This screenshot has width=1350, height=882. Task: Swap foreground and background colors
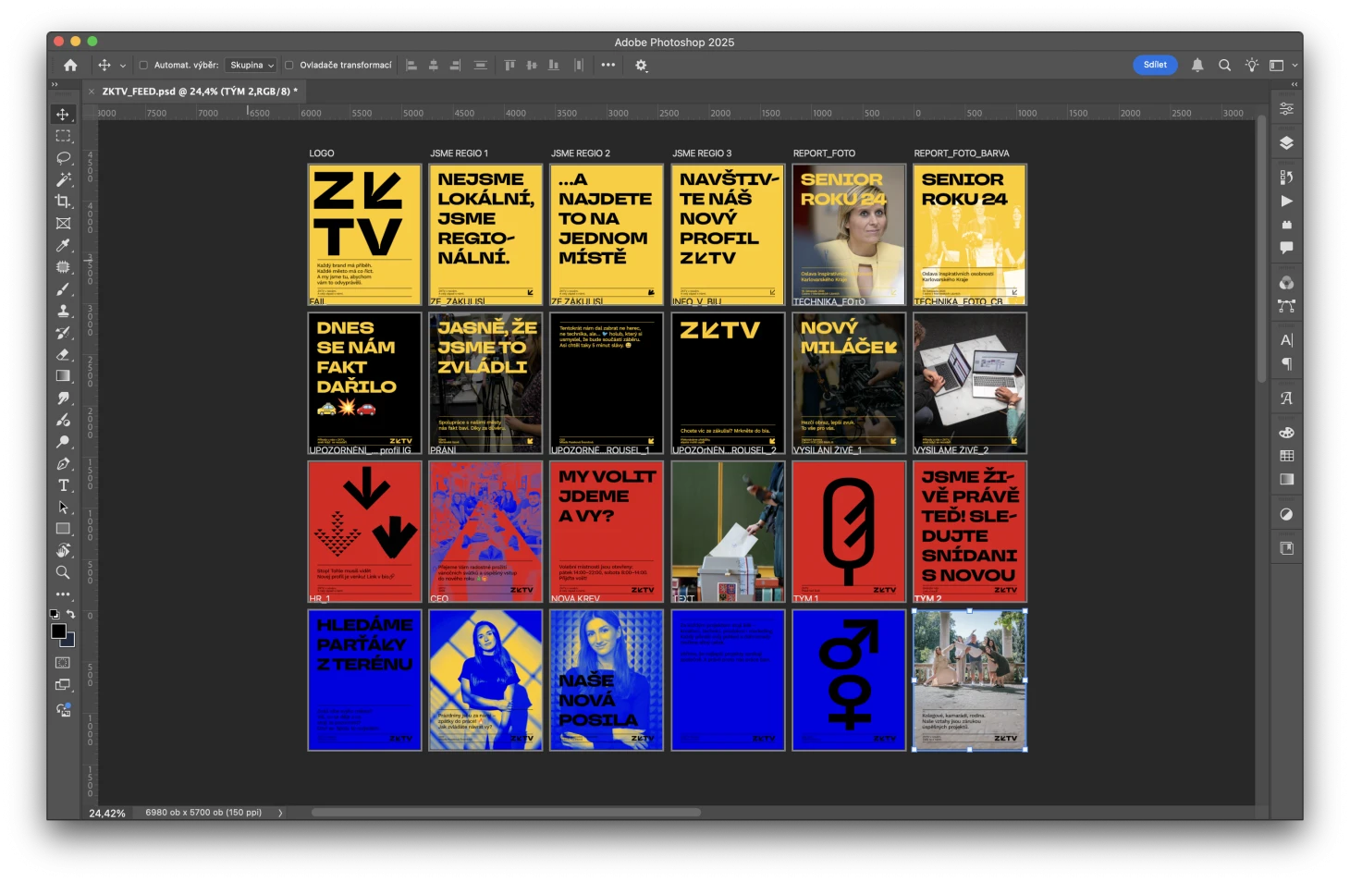point(71,614)
